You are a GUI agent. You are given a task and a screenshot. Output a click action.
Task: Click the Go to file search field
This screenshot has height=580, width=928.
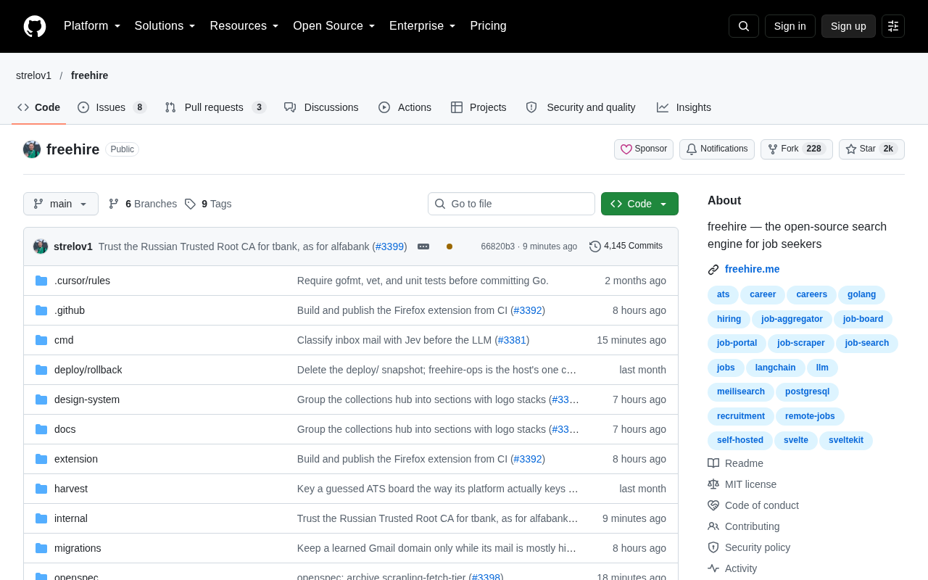(511, 204)
